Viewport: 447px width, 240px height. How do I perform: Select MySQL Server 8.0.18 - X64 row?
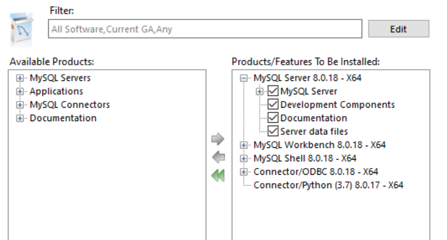[x=307, y=78]
